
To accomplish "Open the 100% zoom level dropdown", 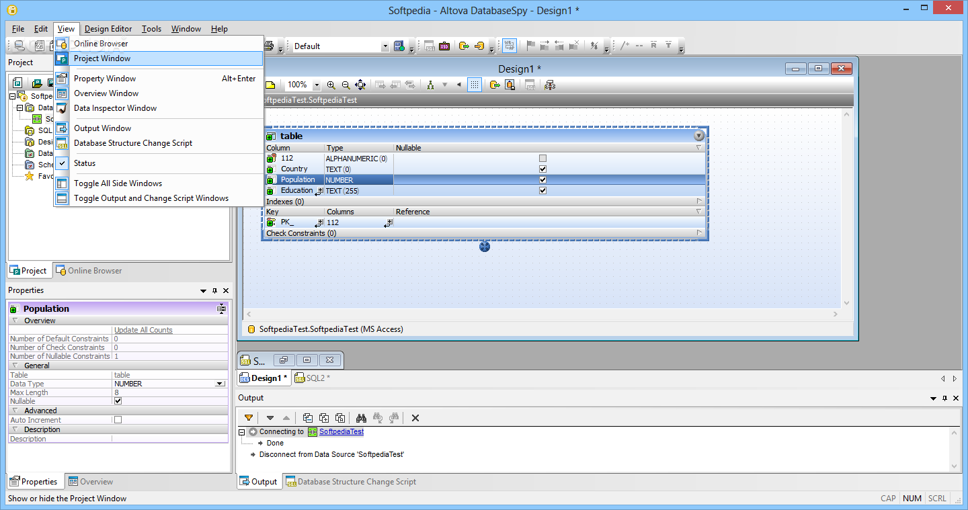I will 317,85.
